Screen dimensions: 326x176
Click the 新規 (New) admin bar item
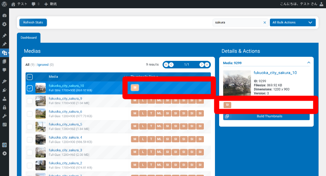point(52,4)
